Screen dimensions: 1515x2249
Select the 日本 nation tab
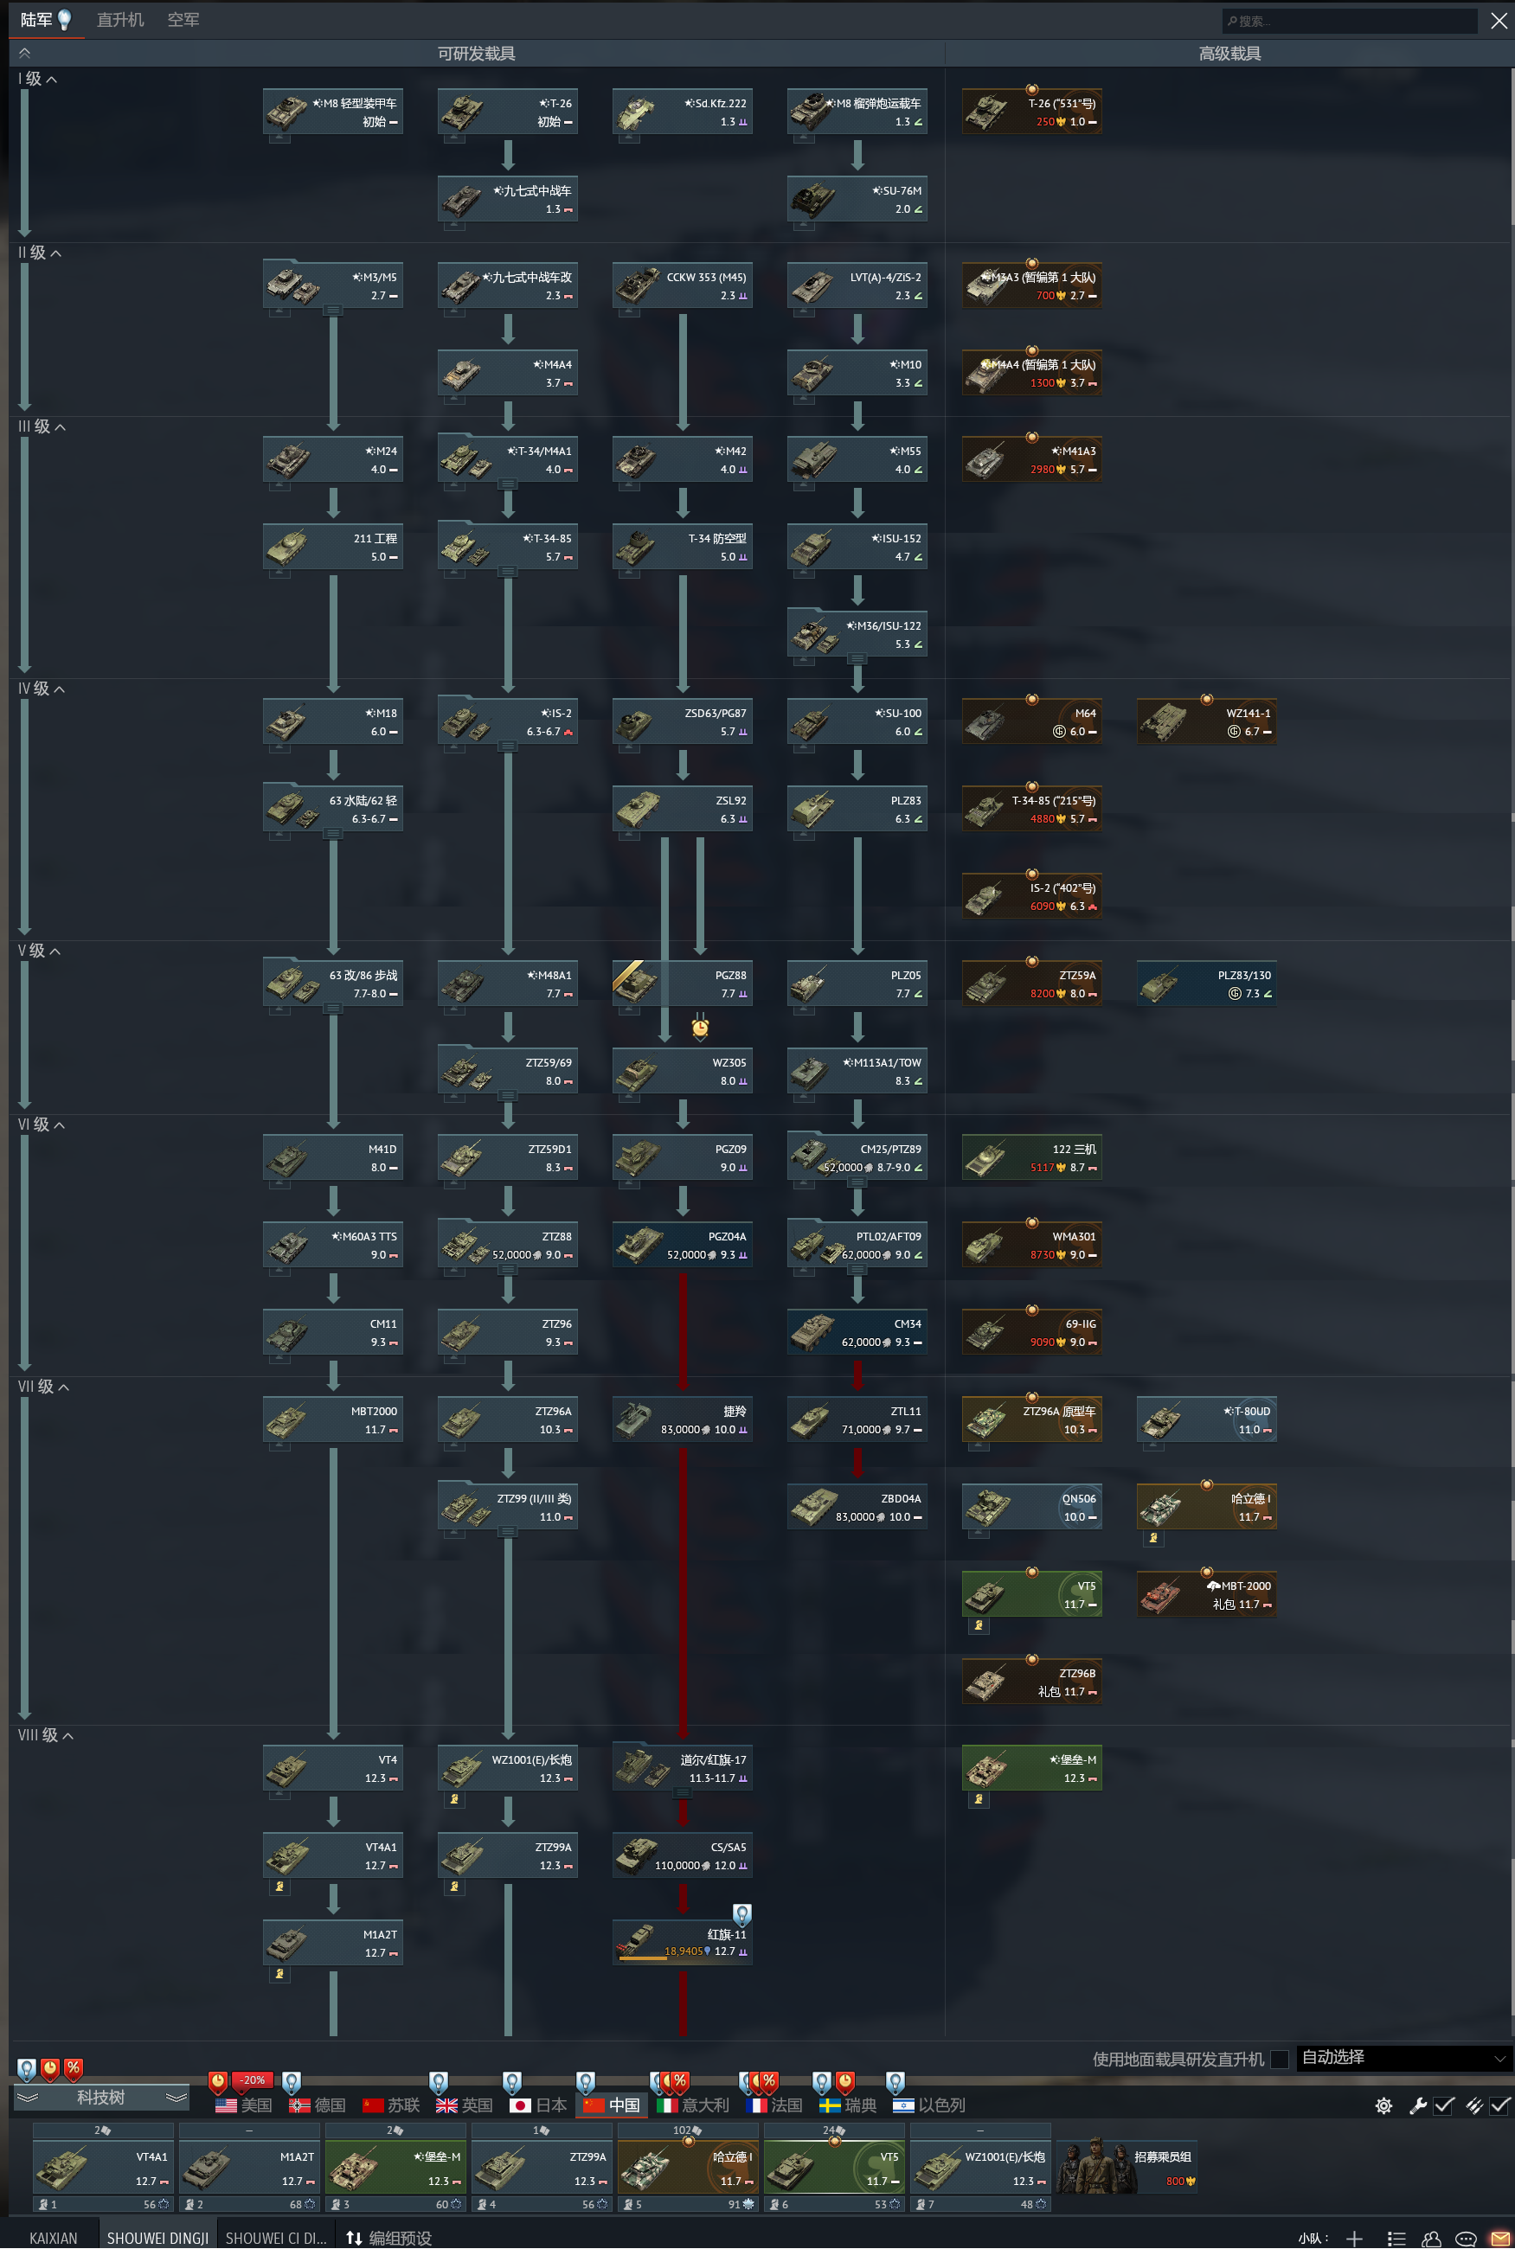click(538, 2105)
